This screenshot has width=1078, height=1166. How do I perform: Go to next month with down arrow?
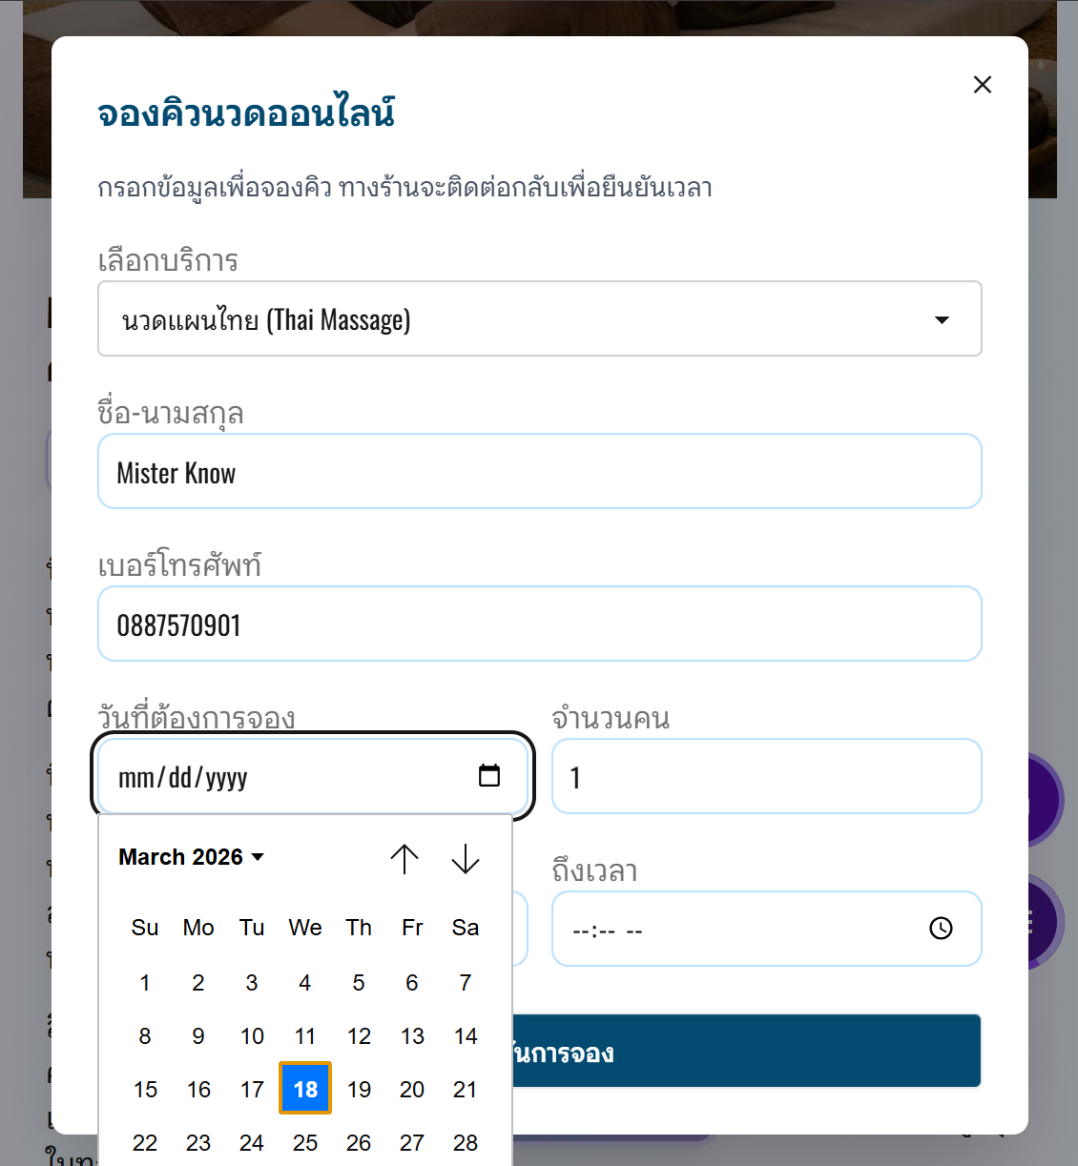(x=466, y=858)
